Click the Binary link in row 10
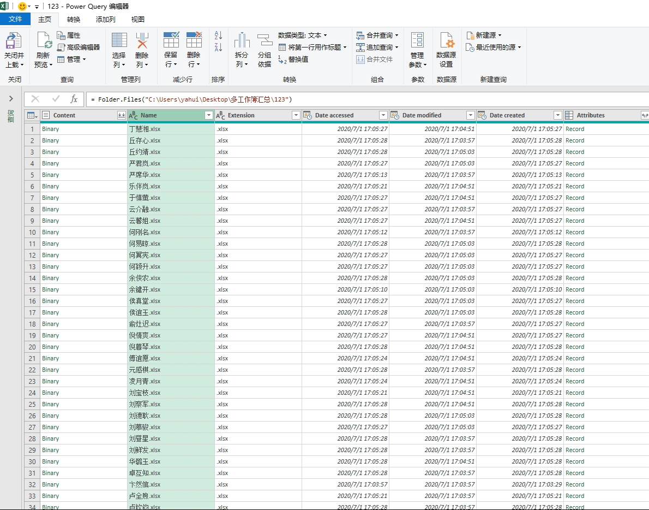Screen dimensions: 649x510 51,232
